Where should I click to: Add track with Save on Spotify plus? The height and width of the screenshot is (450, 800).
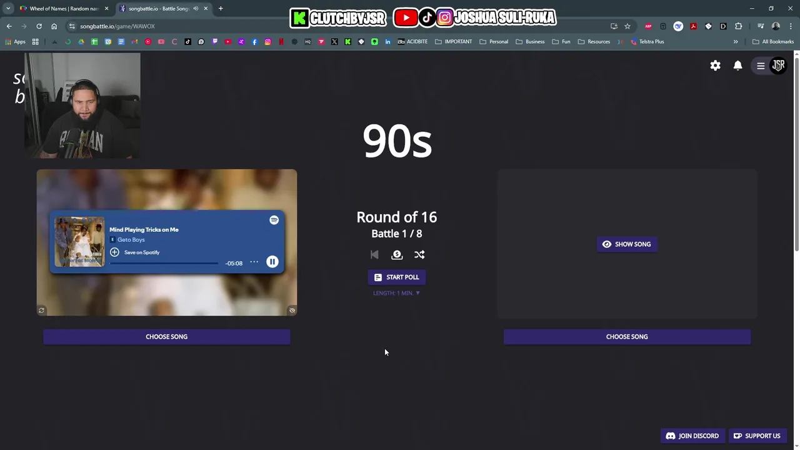(x=114, y=252)
